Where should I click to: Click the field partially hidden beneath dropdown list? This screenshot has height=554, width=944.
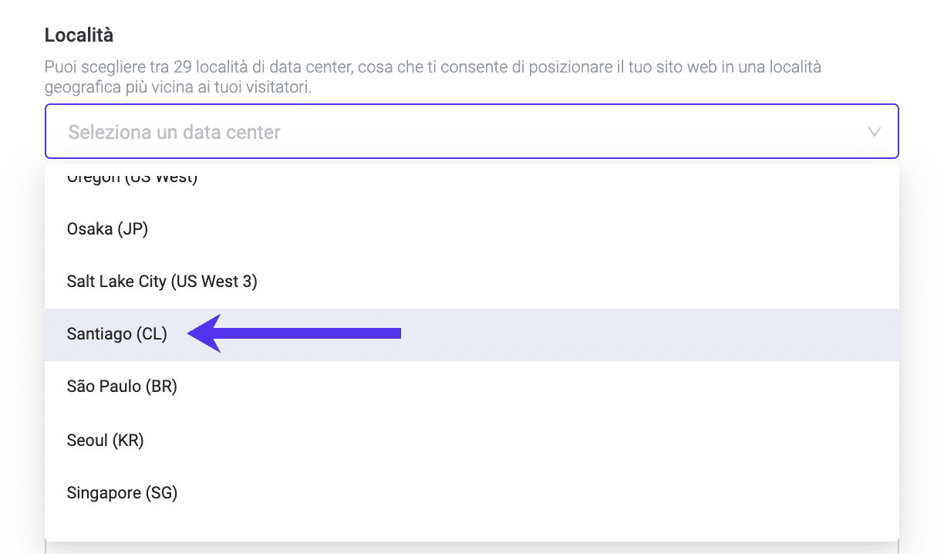[x=471, y=548]
